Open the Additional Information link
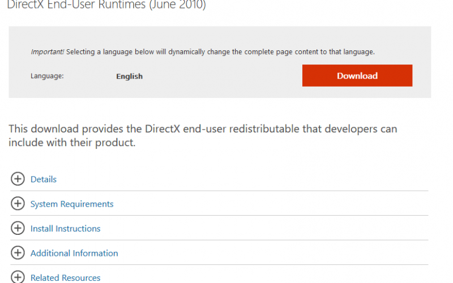 tap(74, 253)
